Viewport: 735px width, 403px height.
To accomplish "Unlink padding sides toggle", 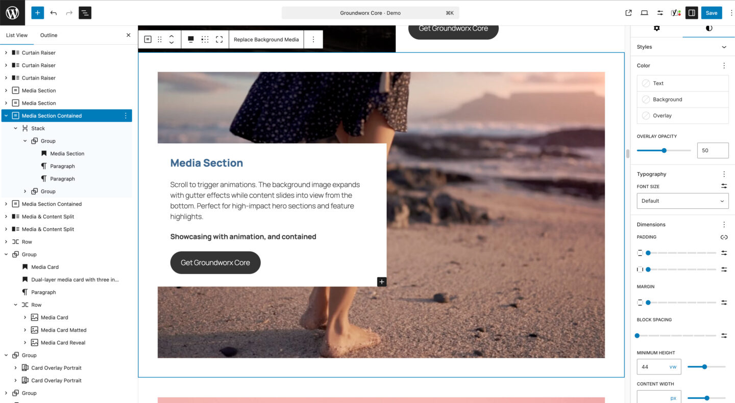I will pyautogui.click(x=723, y=237).
